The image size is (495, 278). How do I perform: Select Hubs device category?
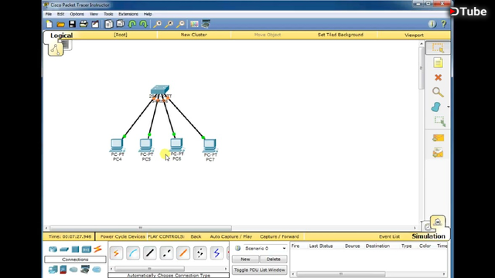click(x=75, y=249)
